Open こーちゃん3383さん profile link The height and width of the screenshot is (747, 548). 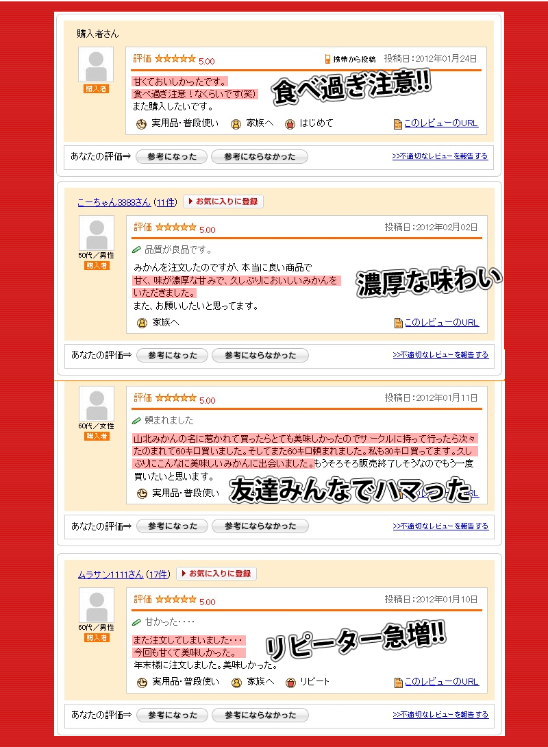coord(114,202)
